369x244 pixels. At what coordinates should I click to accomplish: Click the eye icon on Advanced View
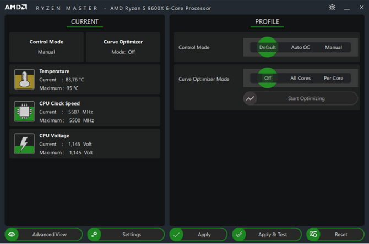12,234
